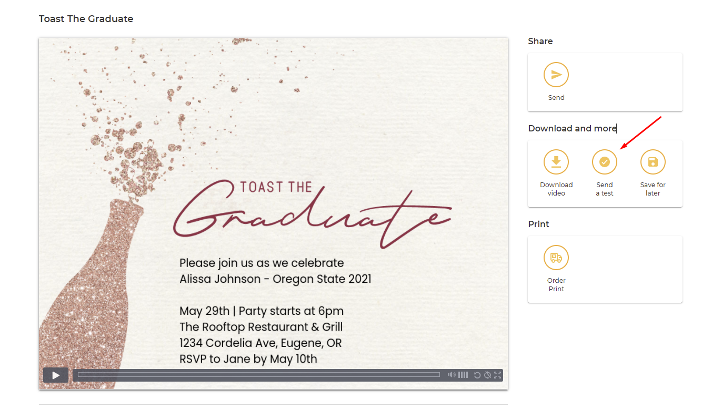The image size is (702, 410).
Task: Adjust the video volume level bars
Action: click(x=463, y=375)
